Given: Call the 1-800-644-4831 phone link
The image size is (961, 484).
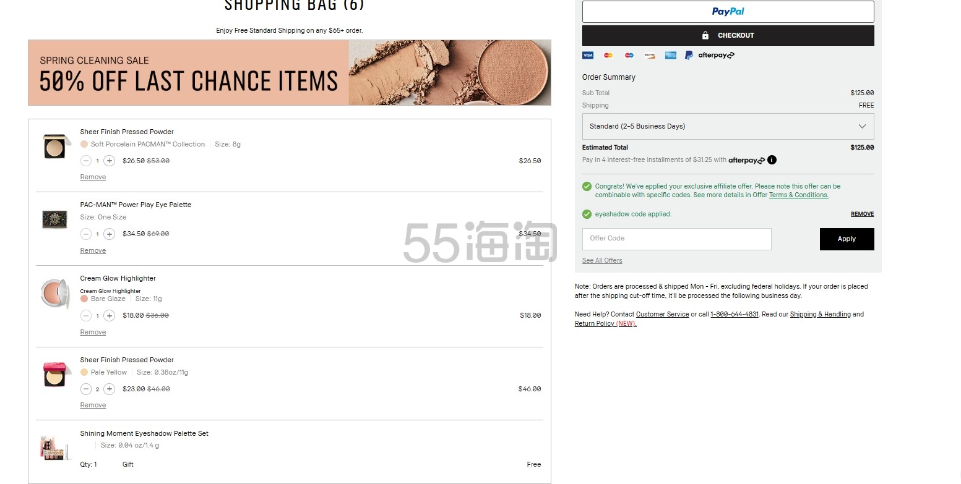Looking at the screenshot, I should 735,314.
